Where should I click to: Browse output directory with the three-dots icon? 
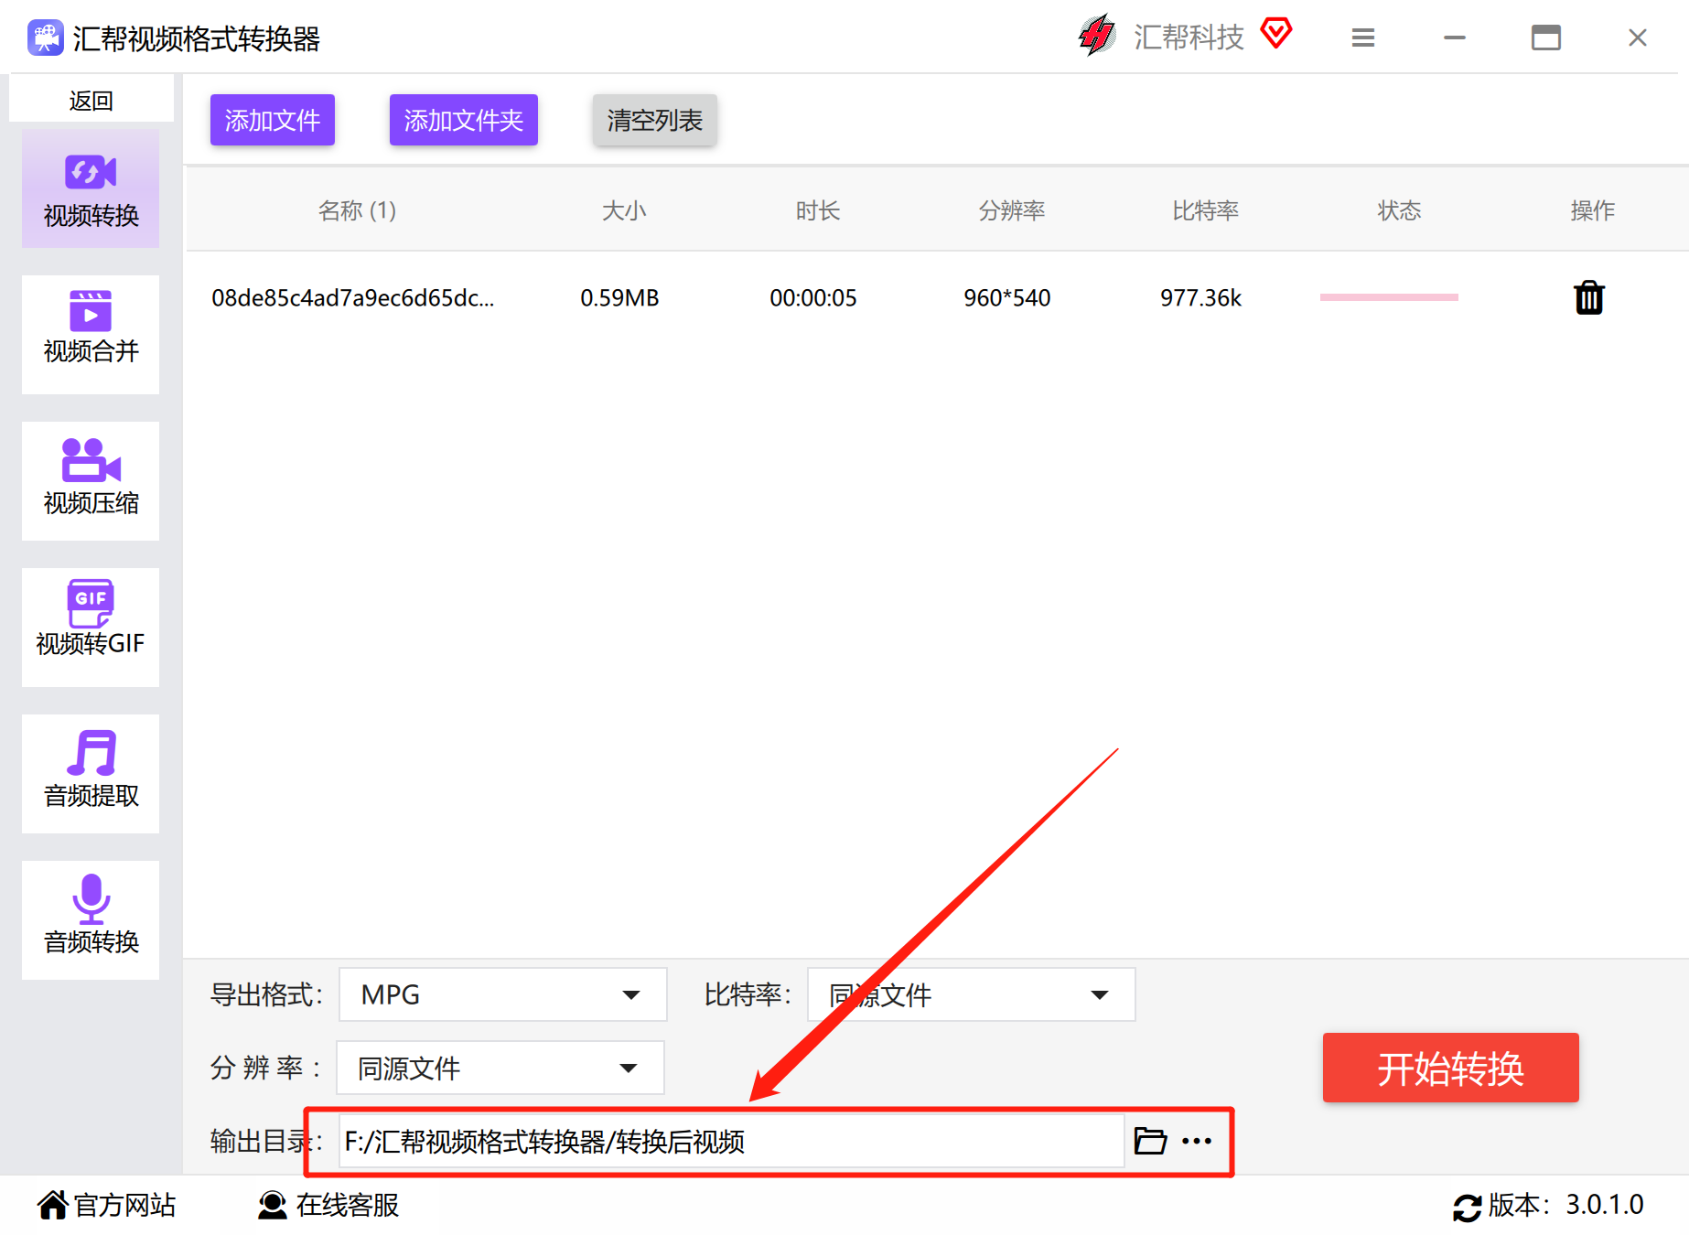[1197, 1141]
